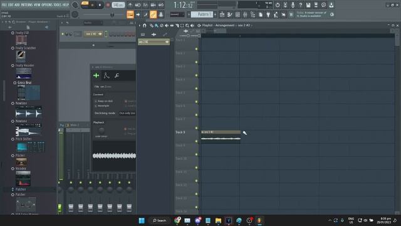401x226 pixels.
Task: Open the channel rack filter group dropdown
Action: tap(93, 23)
